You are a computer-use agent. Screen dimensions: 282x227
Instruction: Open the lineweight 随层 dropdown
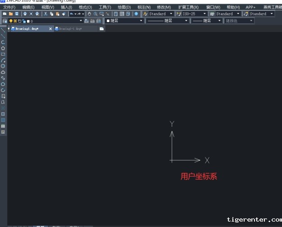coord(207,21)
